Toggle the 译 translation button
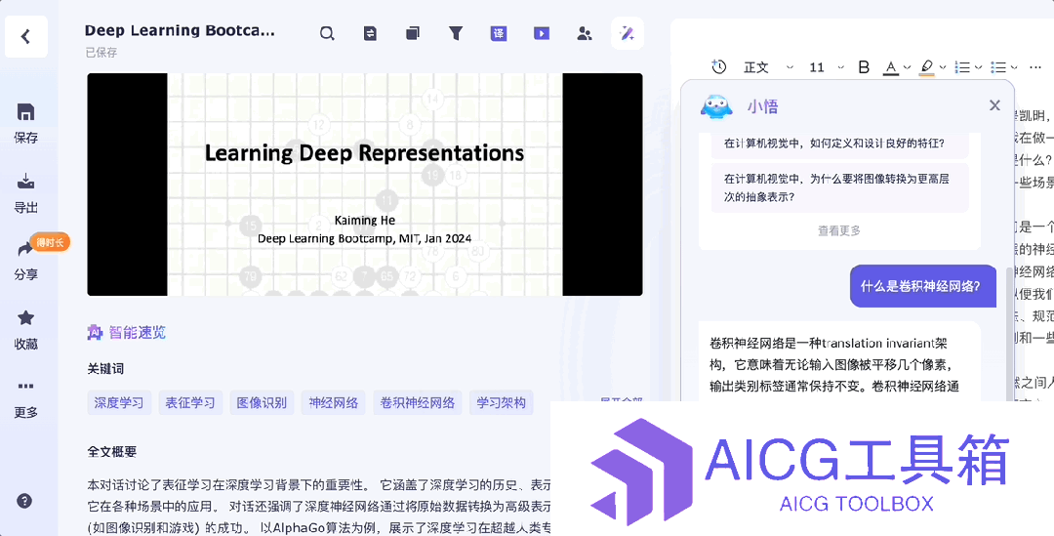 (498, 33)
